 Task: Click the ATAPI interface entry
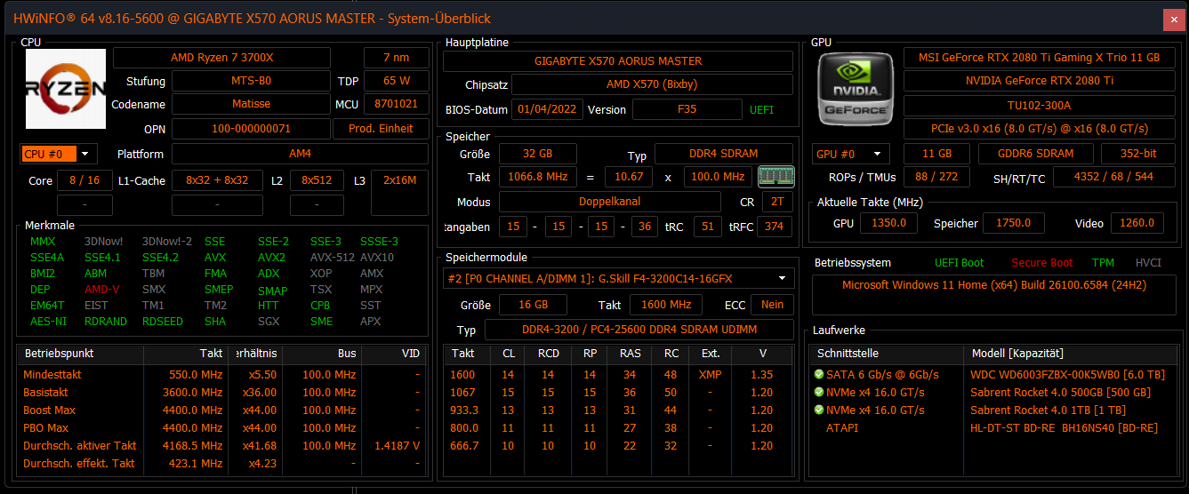point(843,427)
